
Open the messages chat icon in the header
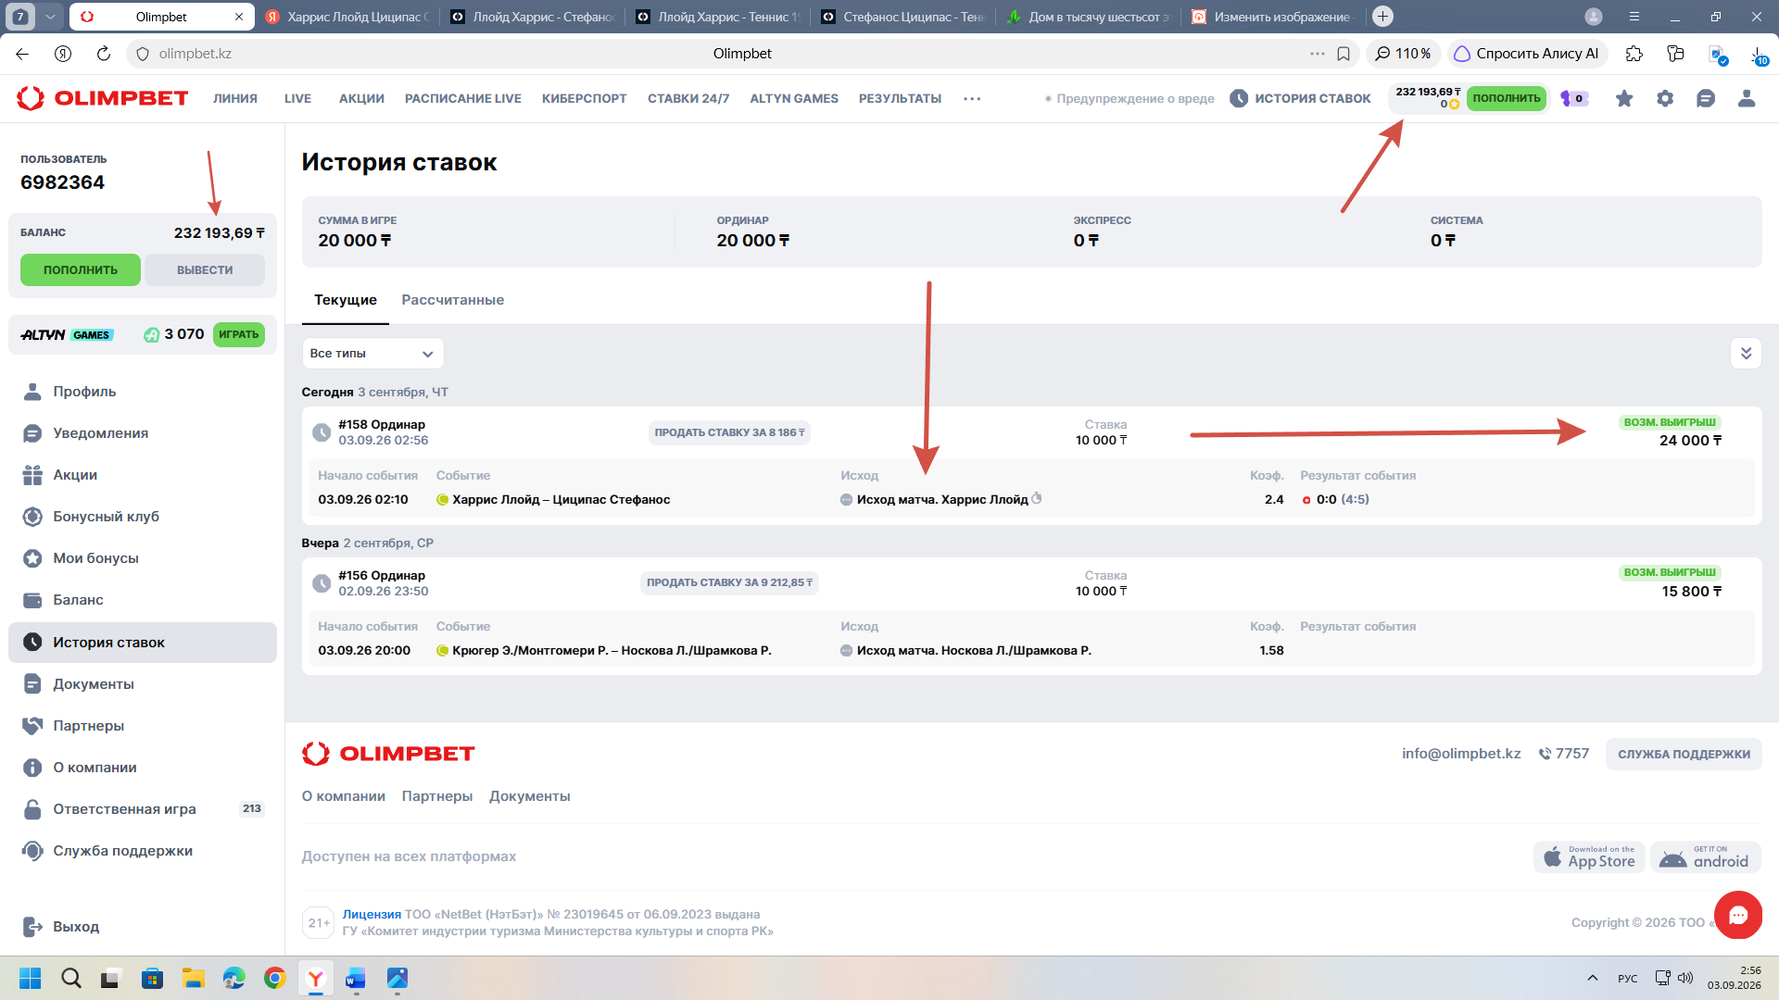click(x=1706, y=98)
